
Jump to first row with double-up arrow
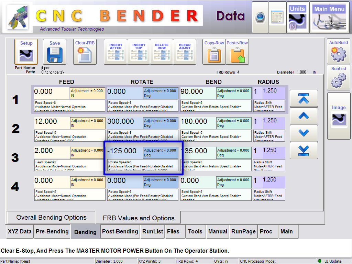click(x=304, y=98)
